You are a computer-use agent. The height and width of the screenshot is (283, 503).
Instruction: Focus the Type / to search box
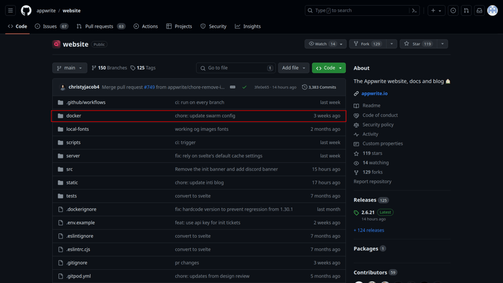click(362, 11)
